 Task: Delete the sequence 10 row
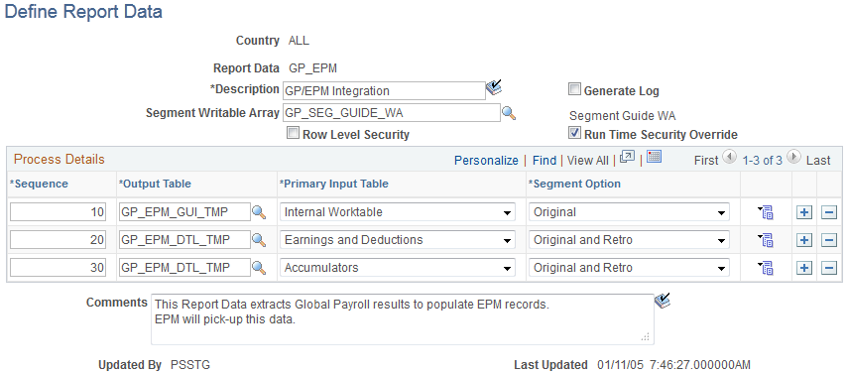829,212
